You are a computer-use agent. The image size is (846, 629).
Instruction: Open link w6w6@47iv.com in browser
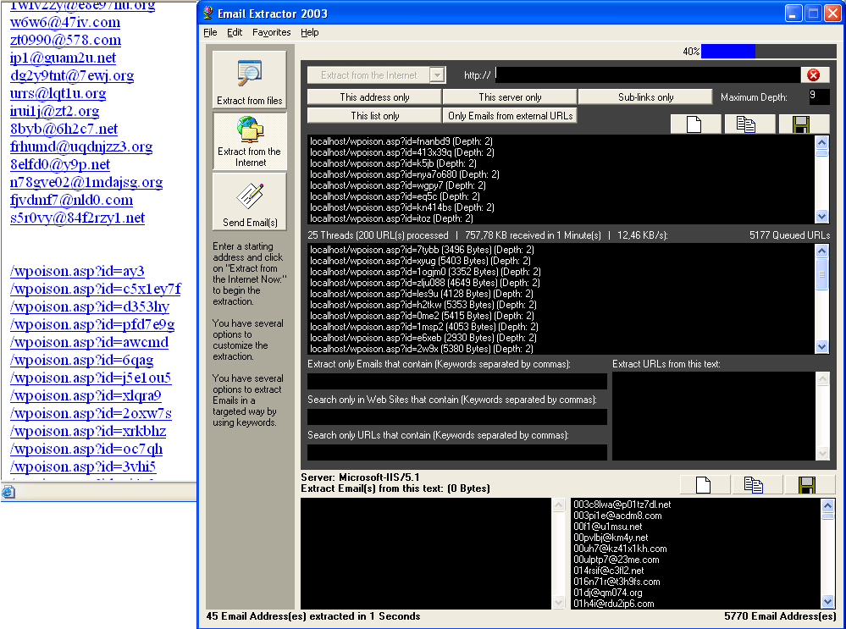(x=65, y=22)
